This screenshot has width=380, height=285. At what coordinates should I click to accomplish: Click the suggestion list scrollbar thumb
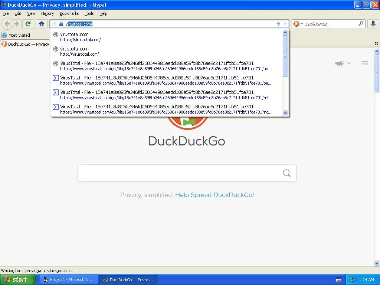point(285,56)
